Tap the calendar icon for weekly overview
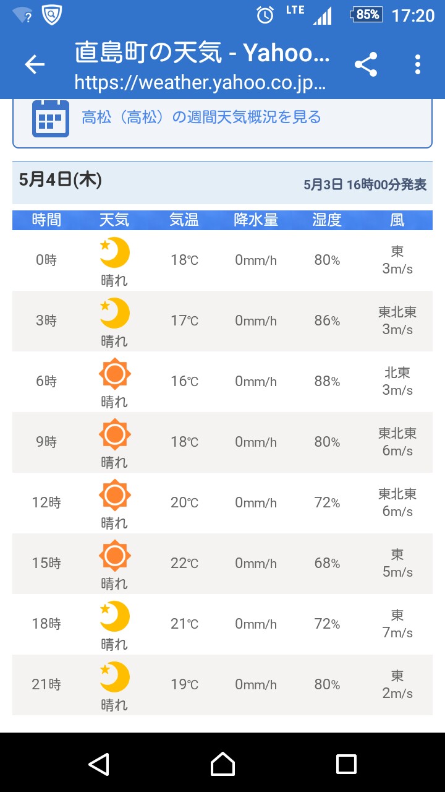 pyautogui.click(x=50, y=118)
